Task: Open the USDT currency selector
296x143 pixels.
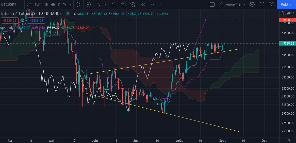Action: tap(288, 13)
